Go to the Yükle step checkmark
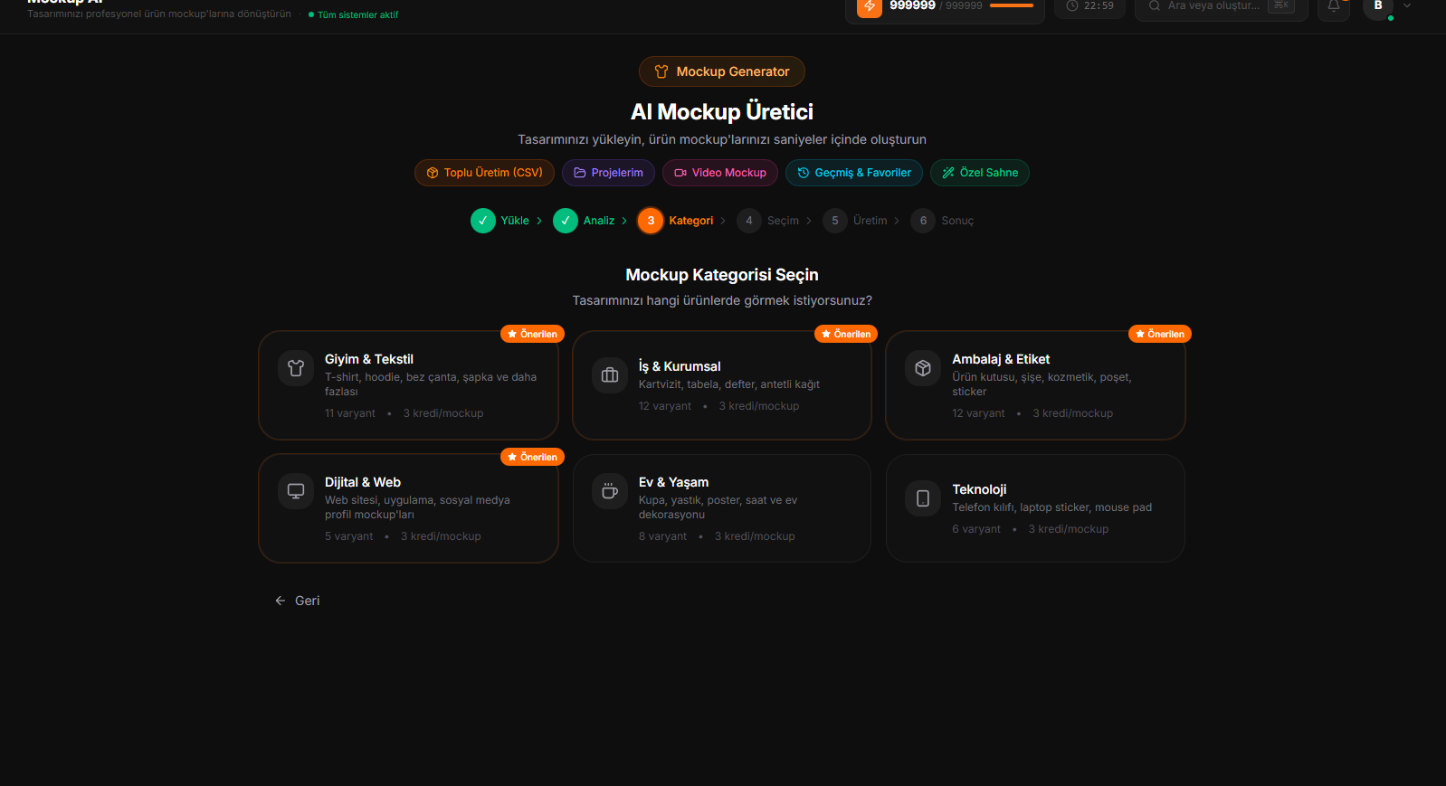 click(x=483, y=221)
